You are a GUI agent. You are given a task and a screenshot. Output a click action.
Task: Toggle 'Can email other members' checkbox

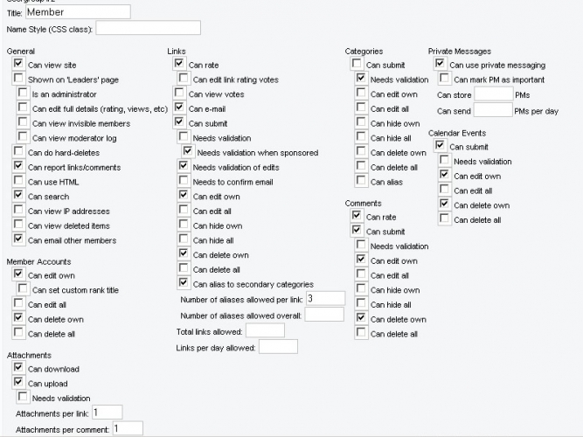point(18,239)
